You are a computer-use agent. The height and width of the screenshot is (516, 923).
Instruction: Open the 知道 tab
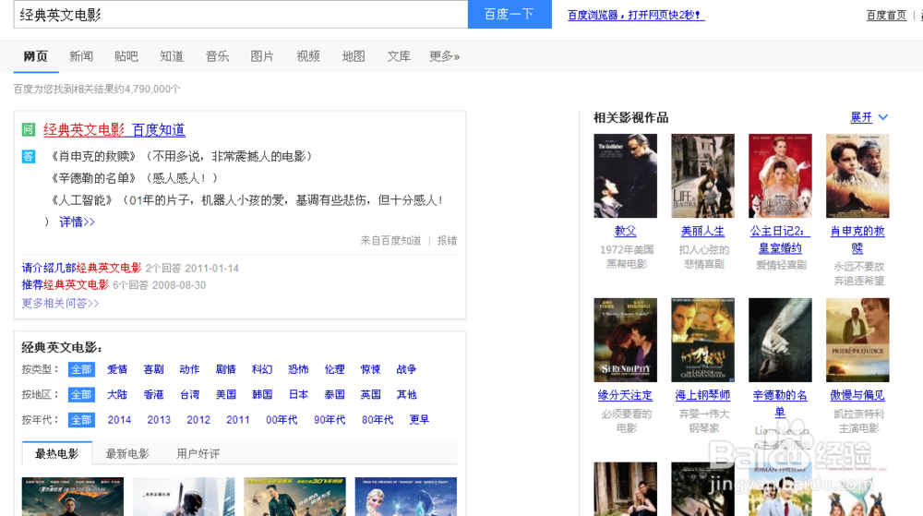tap(172, 56)
